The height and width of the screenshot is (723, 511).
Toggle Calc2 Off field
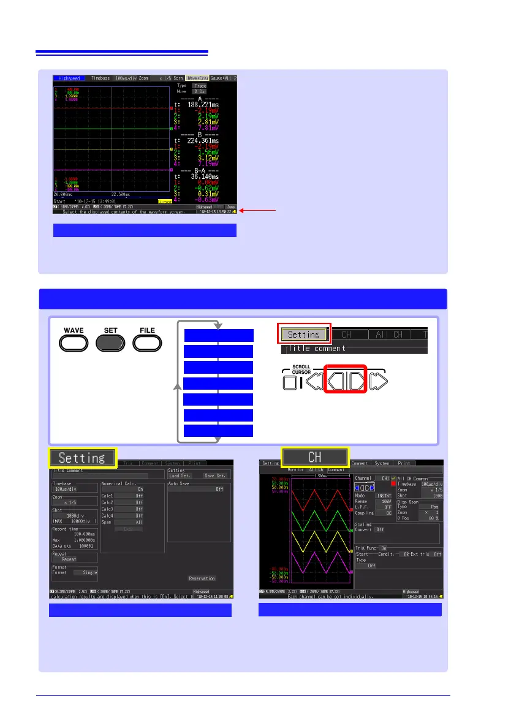pos(129,502)
